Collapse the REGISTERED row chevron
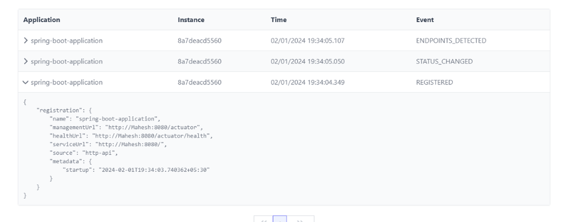564x222 pixels. pyautogui.click(x=25, y=83)
